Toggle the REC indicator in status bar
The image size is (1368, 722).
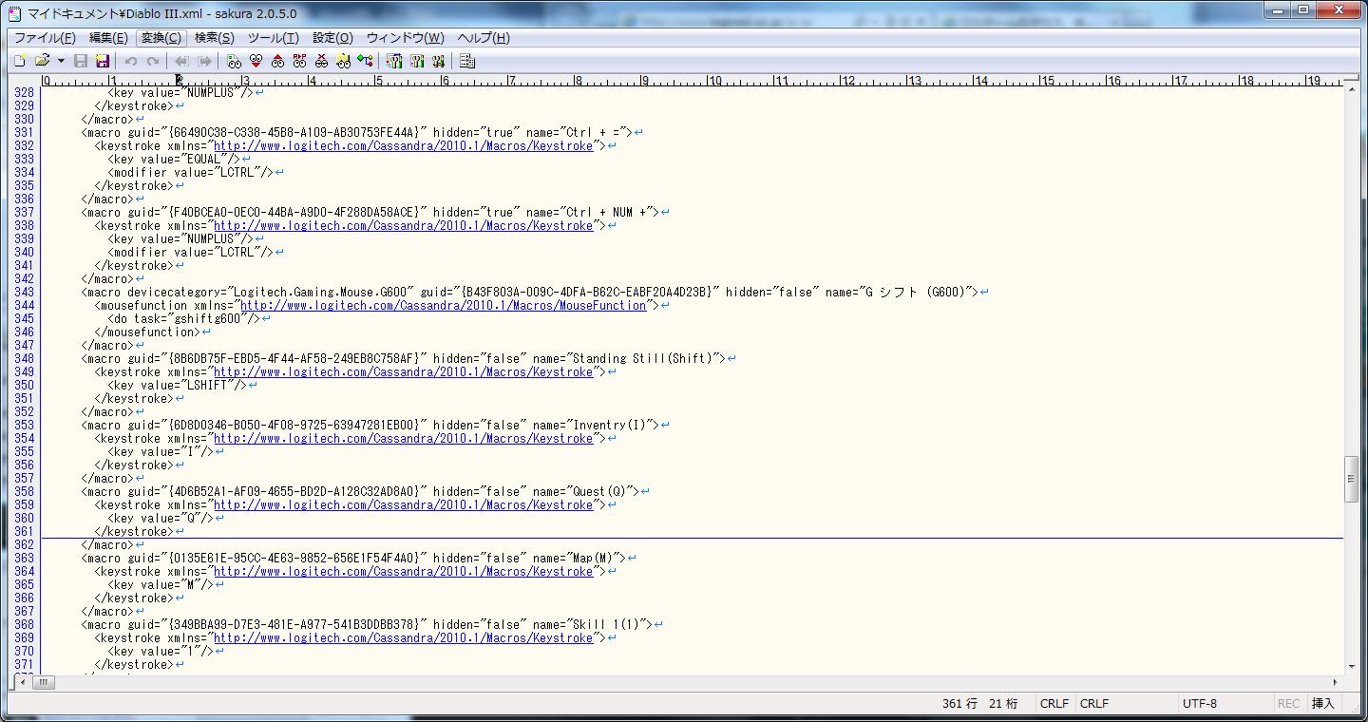point(1288,704)
